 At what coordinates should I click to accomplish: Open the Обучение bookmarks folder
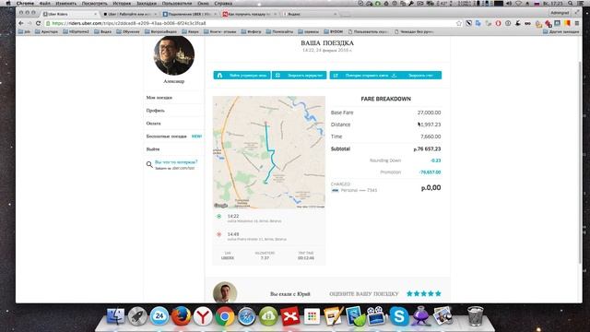point(128,31)
